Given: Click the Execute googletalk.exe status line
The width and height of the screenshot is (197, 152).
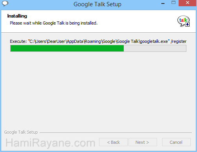Looking at the screenshot, I should [x=98, y=41].
